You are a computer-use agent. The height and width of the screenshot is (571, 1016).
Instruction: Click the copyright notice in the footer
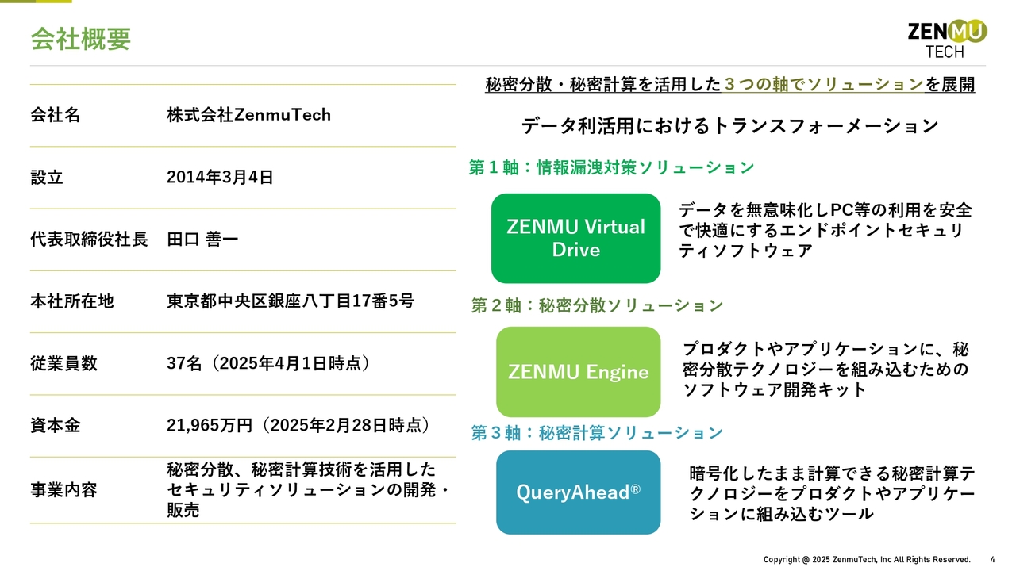pyautogui.click(x=867, y=560)
